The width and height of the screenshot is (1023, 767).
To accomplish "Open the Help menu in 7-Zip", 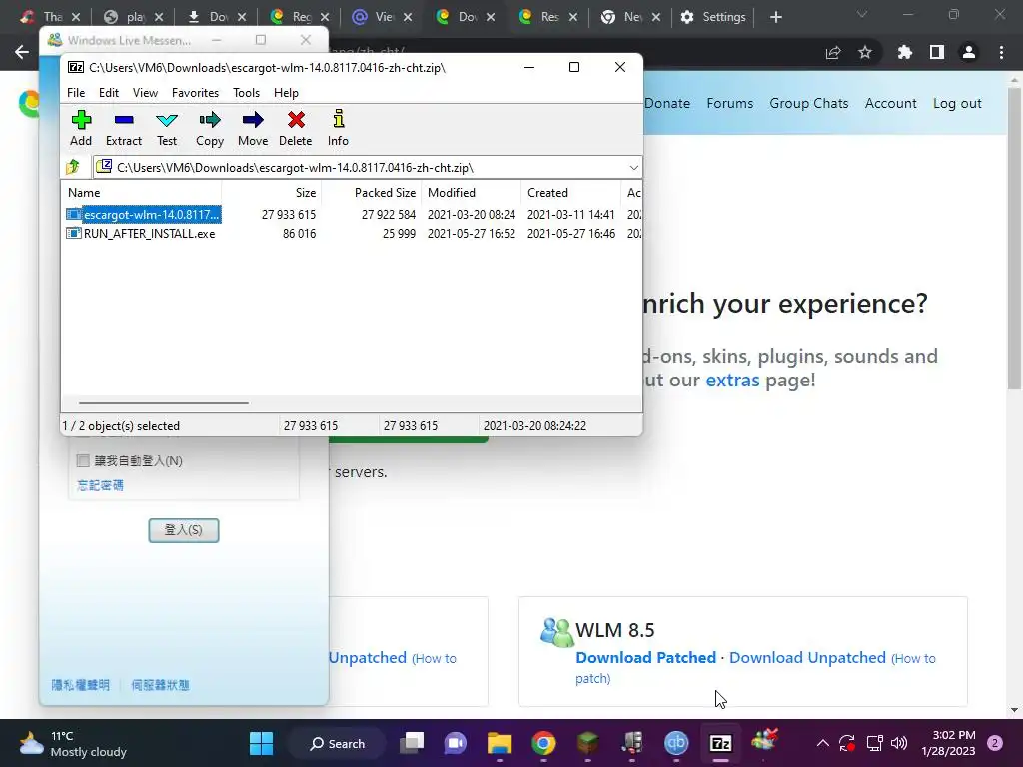I will coord(286,93).
